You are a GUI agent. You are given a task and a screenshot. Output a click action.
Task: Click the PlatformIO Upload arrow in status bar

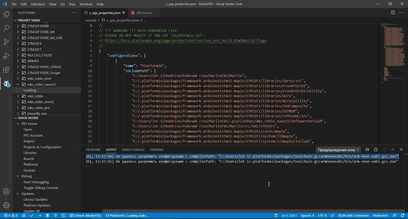point(40,216)
